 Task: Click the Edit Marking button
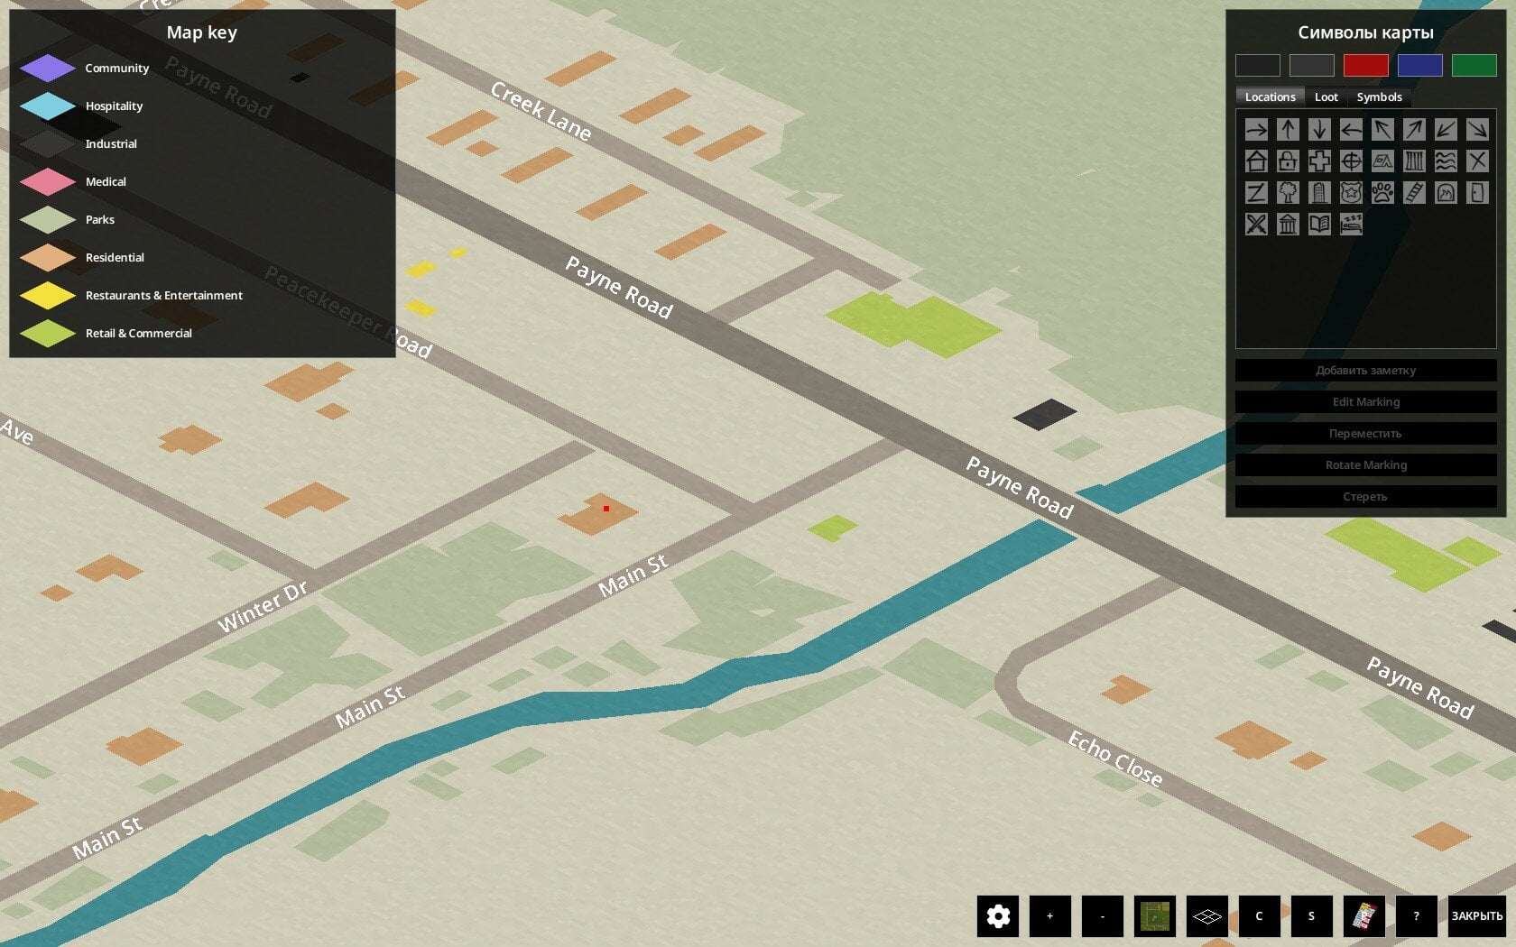pyautogui.click(x=1366, y=402)
